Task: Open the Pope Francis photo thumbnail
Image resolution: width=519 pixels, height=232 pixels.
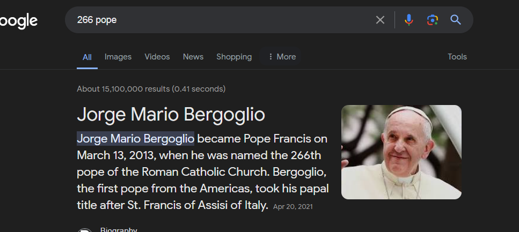Action: tap(401, 152)
